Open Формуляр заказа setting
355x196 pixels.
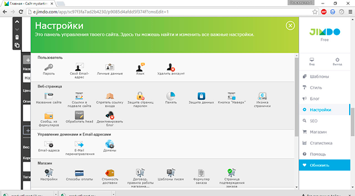coord(201,177)
